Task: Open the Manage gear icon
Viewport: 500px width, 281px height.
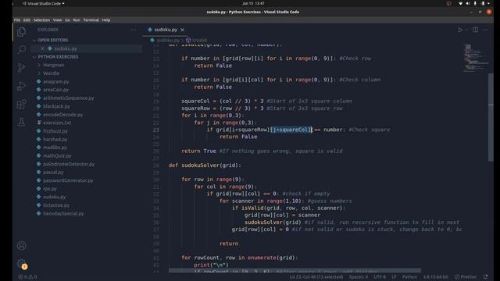Action: [x=21, y=264]
